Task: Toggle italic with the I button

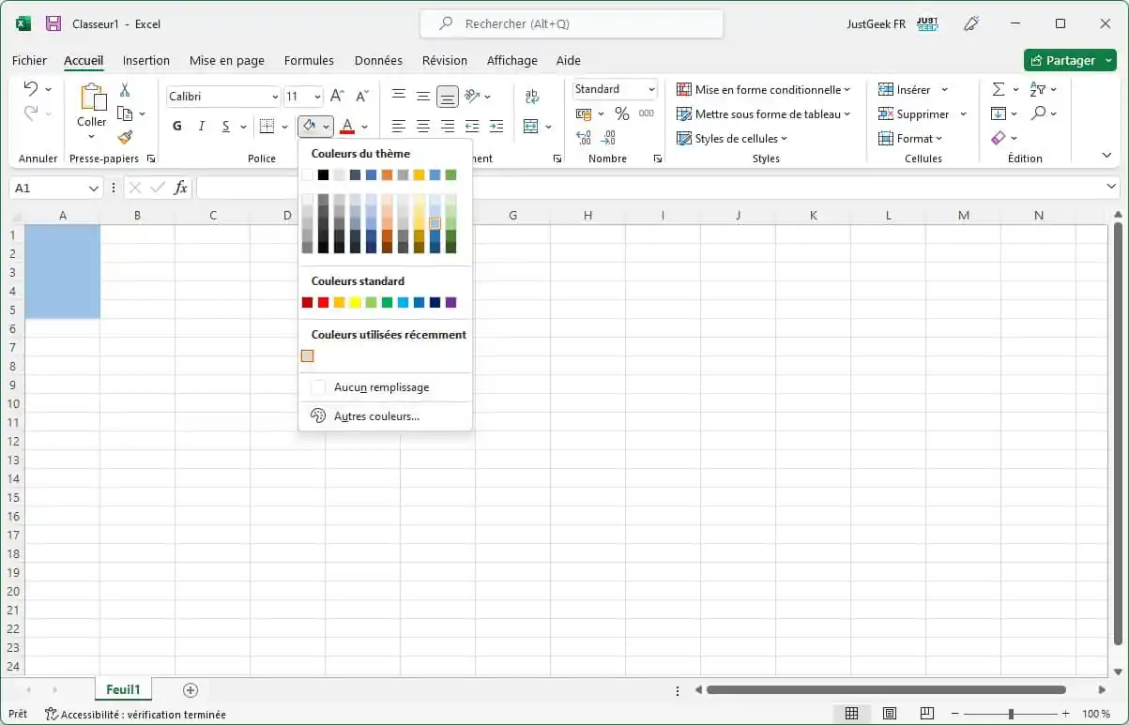Action: [201, 126]
